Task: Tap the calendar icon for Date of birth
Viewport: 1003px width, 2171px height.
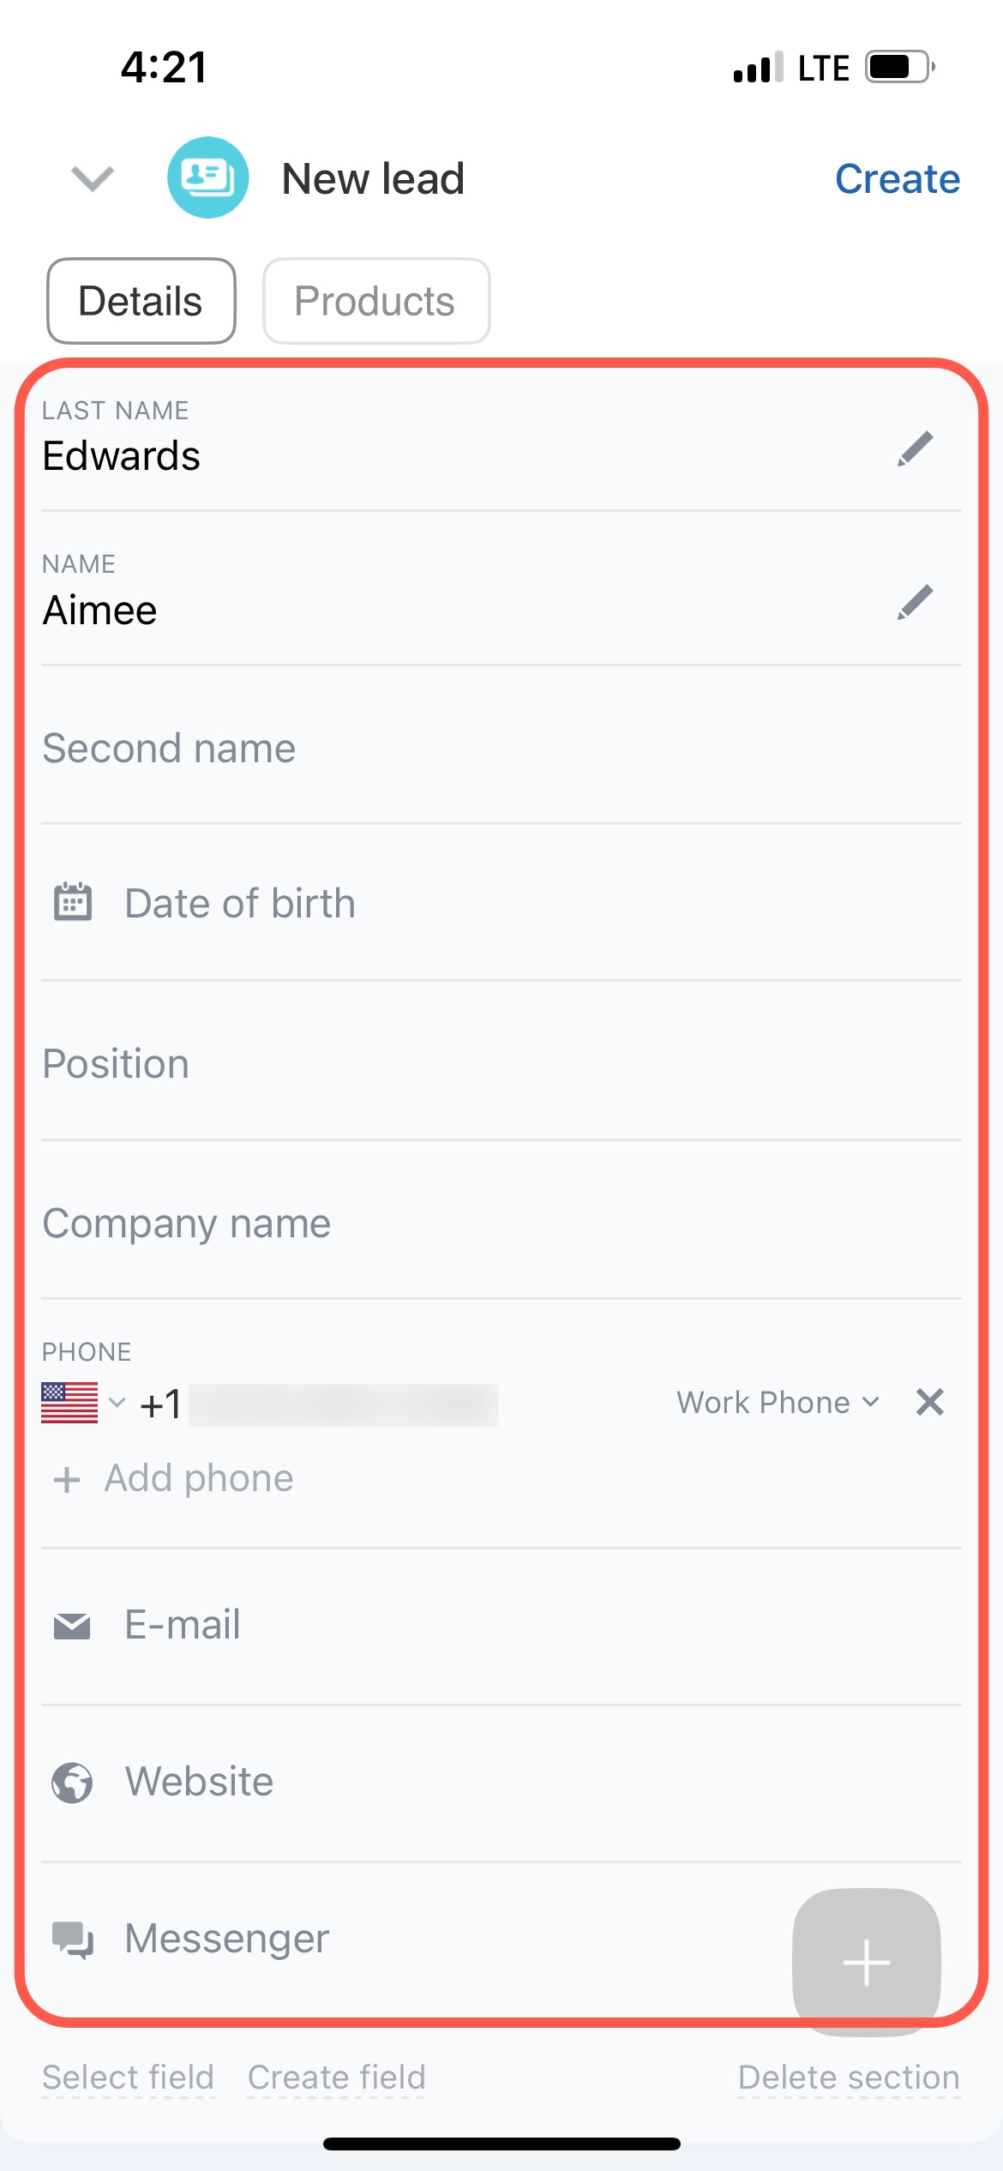Action: 73,902
